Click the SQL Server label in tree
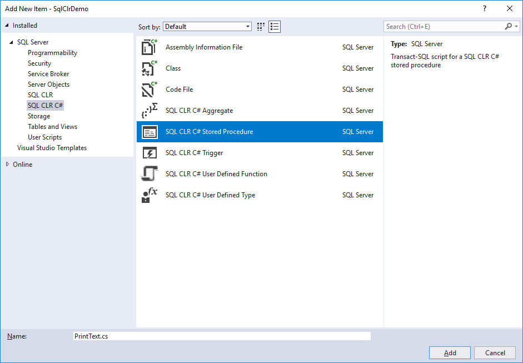 [33, 42]
